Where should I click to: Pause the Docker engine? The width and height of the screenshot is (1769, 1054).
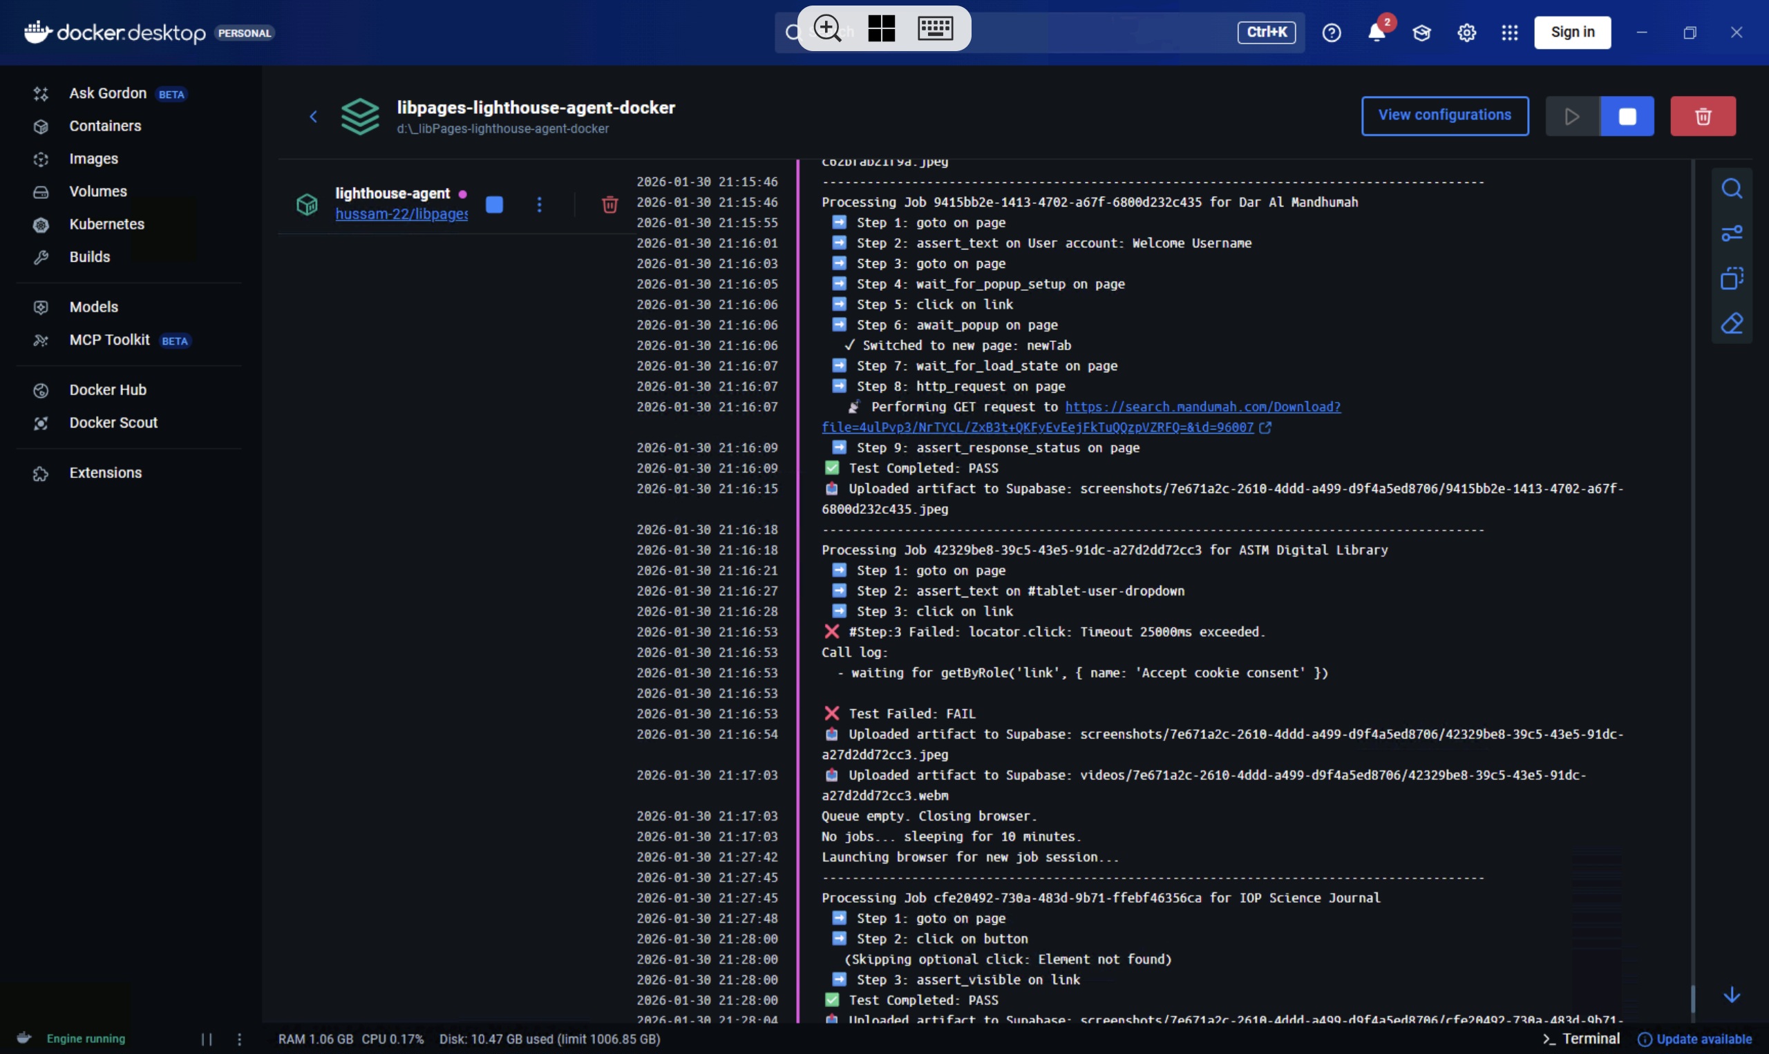point(207,1039)
